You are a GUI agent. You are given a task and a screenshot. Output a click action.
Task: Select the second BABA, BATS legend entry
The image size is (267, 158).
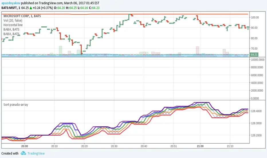(11, 34)
